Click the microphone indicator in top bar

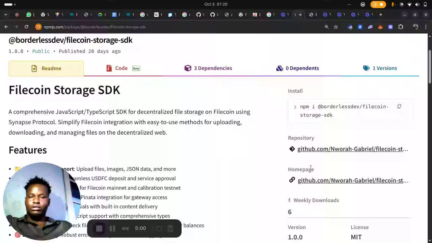[x=393, y=4]
